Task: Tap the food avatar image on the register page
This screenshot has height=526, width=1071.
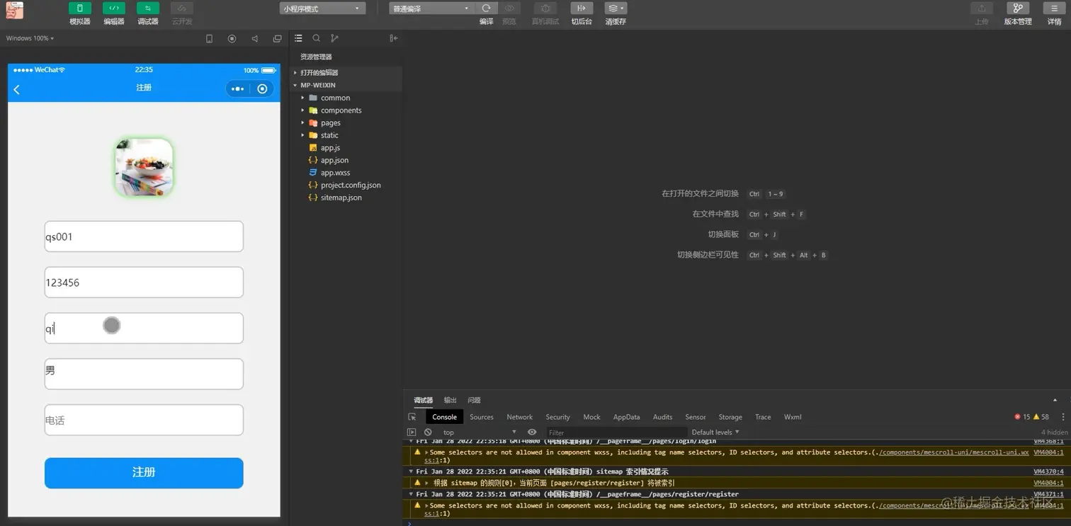Action: (144, 168)
